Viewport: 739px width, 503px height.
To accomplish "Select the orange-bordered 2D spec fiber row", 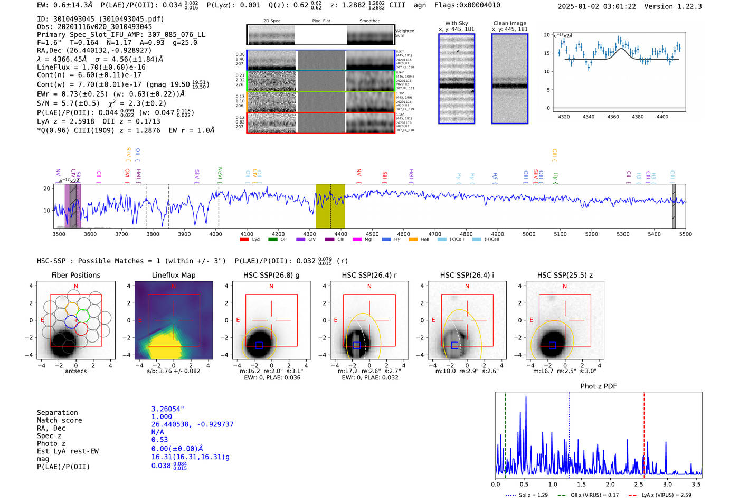I will coord(320,102).
